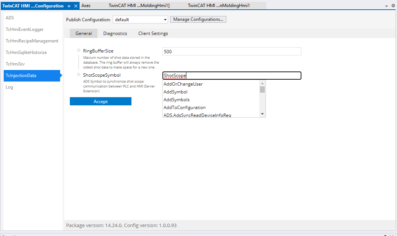Choose AddToConfiguration from suggestion list
397x236 pixels.
211,108
